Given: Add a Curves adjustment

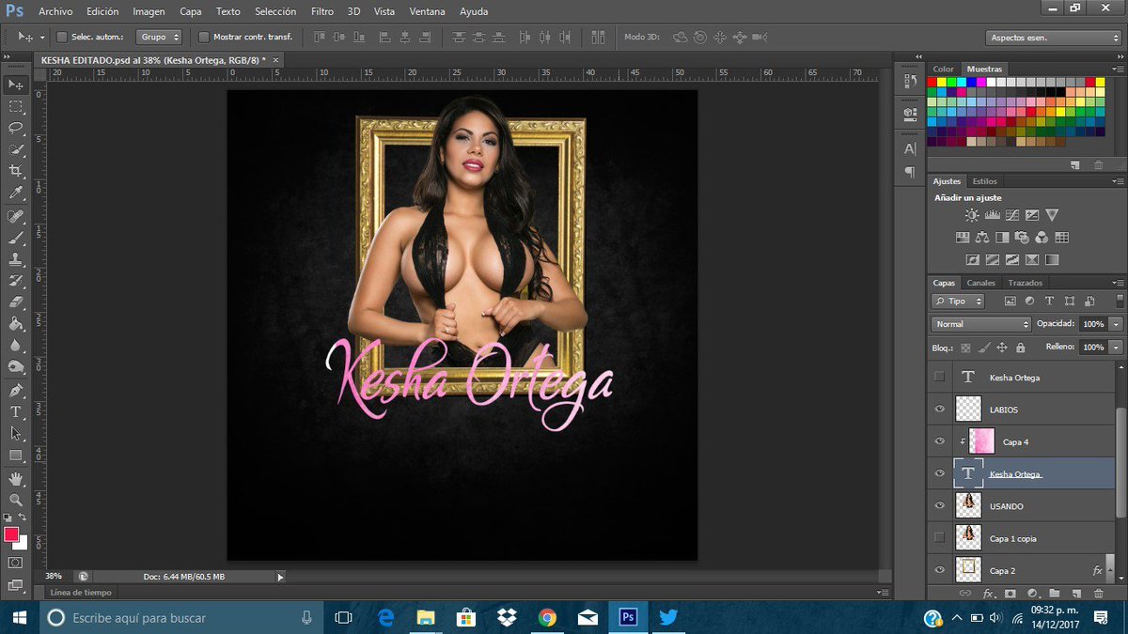Looking at the screenshot, I should pos(1011,215).
